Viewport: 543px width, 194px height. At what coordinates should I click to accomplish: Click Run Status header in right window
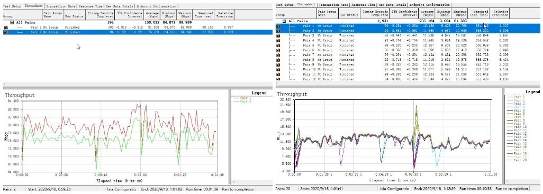click(349, 14)
